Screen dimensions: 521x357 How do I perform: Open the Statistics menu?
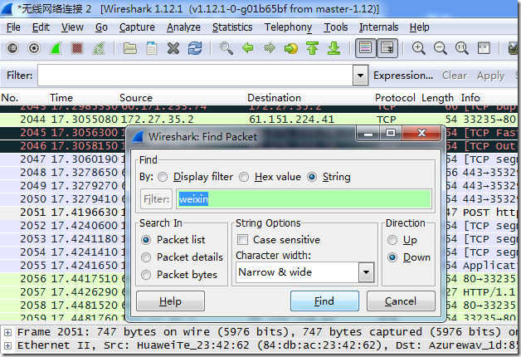click(x=232, y=27)
